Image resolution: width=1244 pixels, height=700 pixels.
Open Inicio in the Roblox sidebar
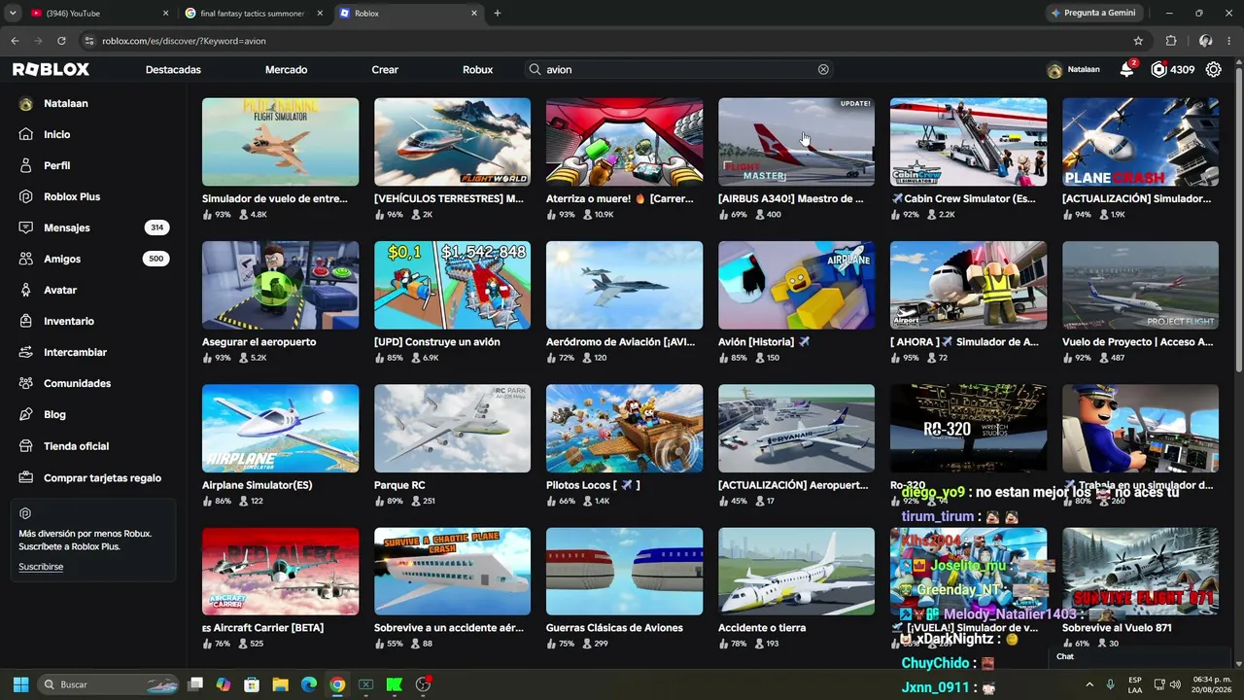point(56,134)
